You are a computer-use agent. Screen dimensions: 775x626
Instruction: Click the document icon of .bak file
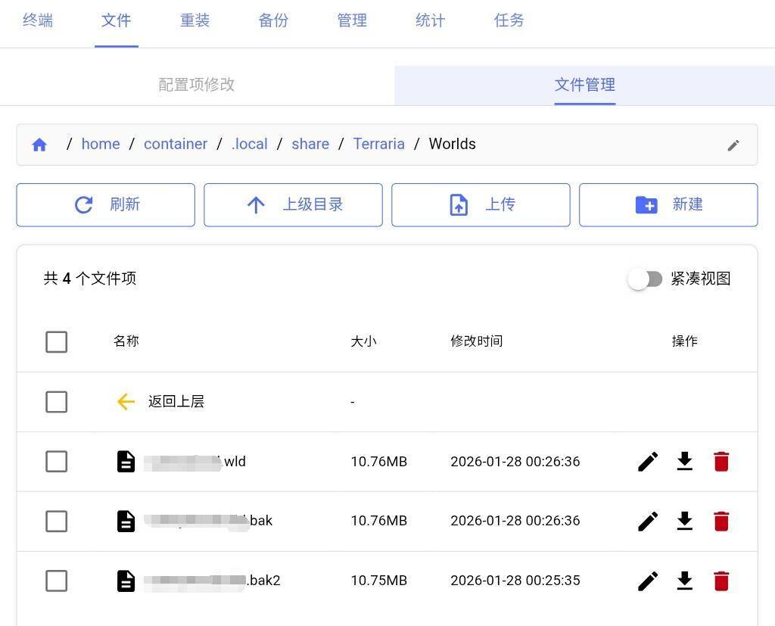tap(126, 522)
